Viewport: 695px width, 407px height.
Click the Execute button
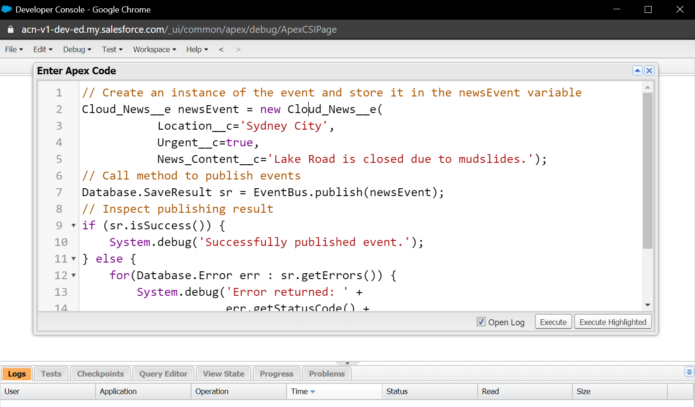(553, 322)
